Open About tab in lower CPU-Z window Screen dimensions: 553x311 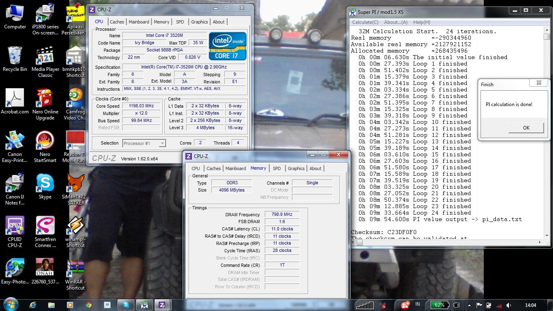coord(315,168)
